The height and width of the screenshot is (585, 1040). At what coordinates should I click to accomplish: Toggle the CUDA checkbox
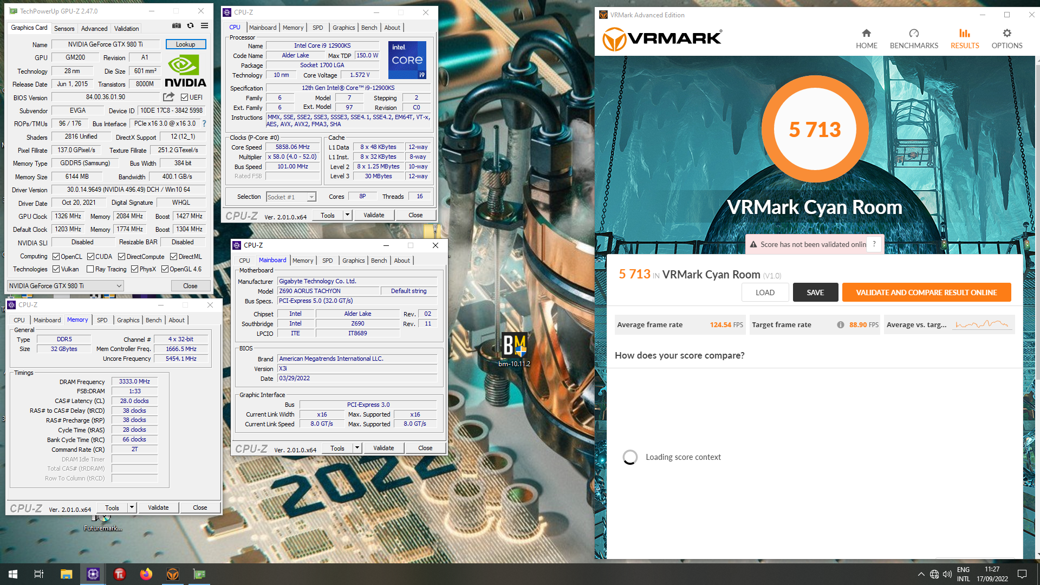[90, 257]
